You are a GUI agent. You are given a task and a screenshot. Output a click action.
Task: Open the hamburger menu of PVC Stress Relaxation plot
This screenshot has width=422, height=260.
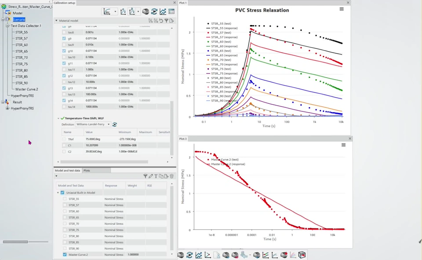tap(342, 9)
